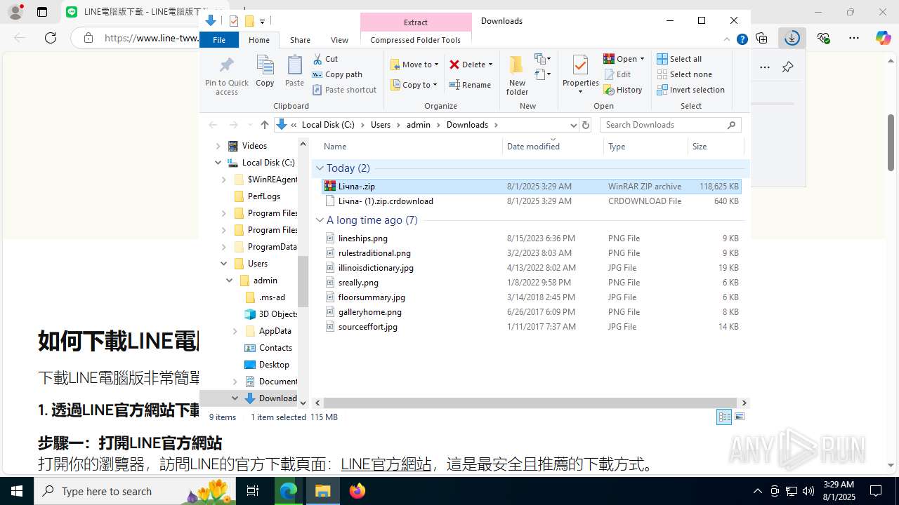Open Microsoft Edge from taskbar
The height and width of the screenshot is (505, 899).
click(x=289, y=491)
